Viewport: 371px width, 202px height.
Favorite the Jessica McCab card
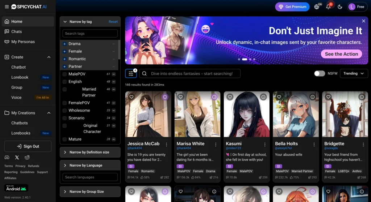click(x=131, y=97)
